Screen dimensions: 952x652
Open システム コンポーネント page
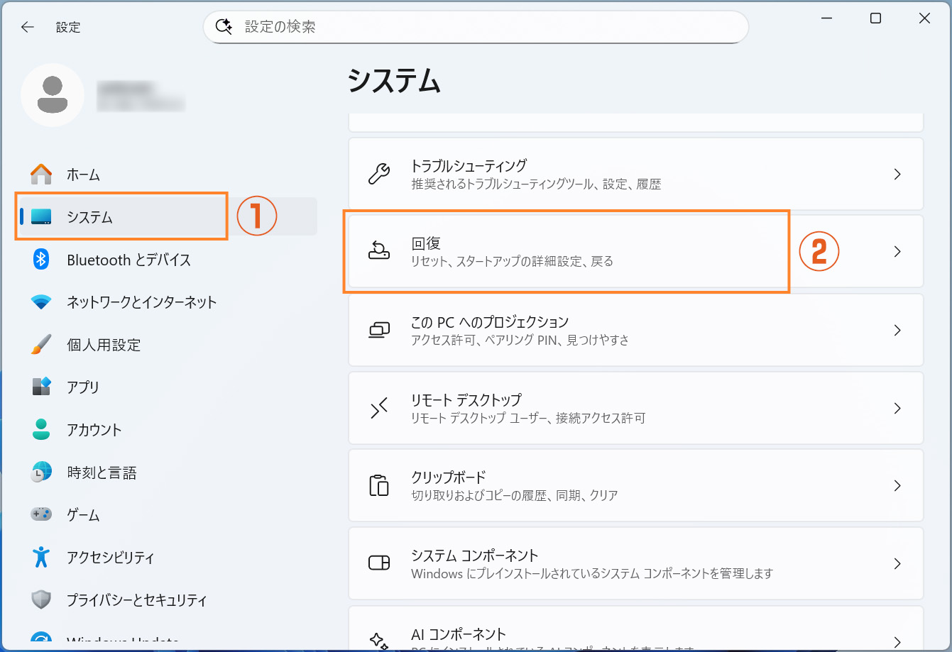[x=636, y=563]
